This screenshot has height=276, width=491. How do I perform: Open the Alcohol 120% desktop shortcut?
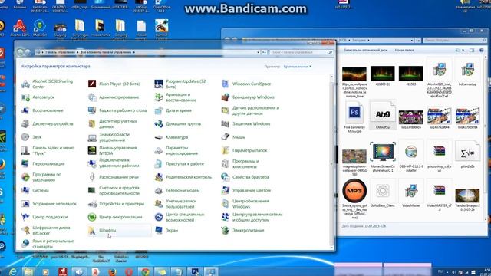[x=19, y=28]
